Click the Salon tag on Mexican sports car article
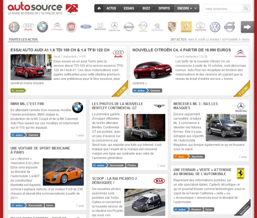This screenshot has width=257, height=218. coord(50,206)
